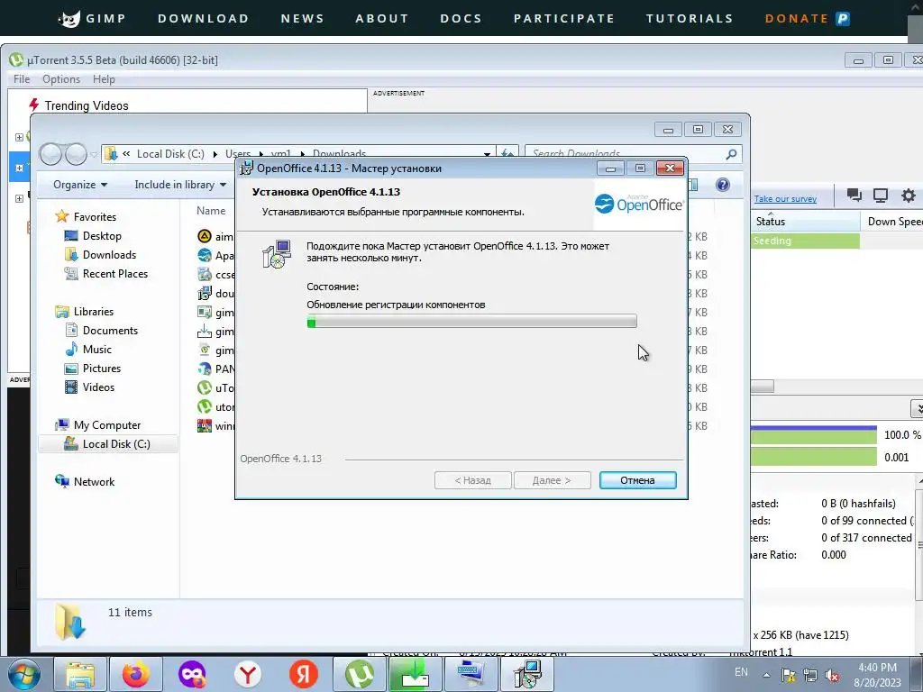
Task: Click the installer computer-and-disc icon
Action: pos(277,254)
